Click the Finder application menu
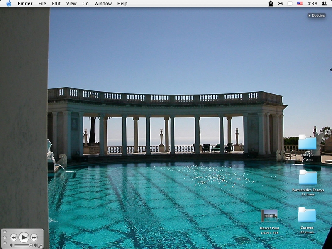 25,4
